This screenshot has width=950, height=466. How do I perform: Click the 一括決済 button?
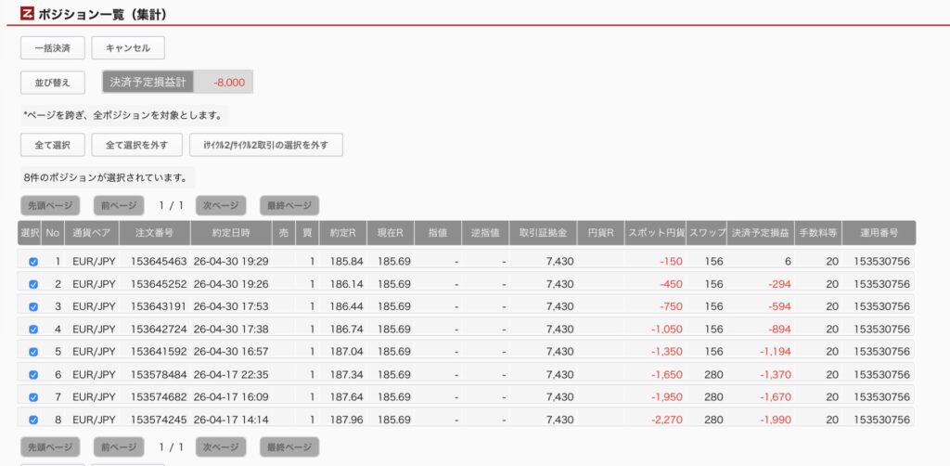coord(53,48)
